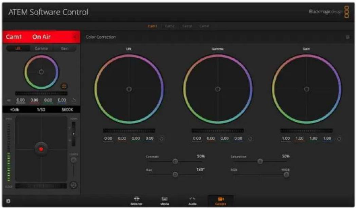Click the 5600K white balance setting
The width and height of the screenshot is (356, 208).
point(67,110)
